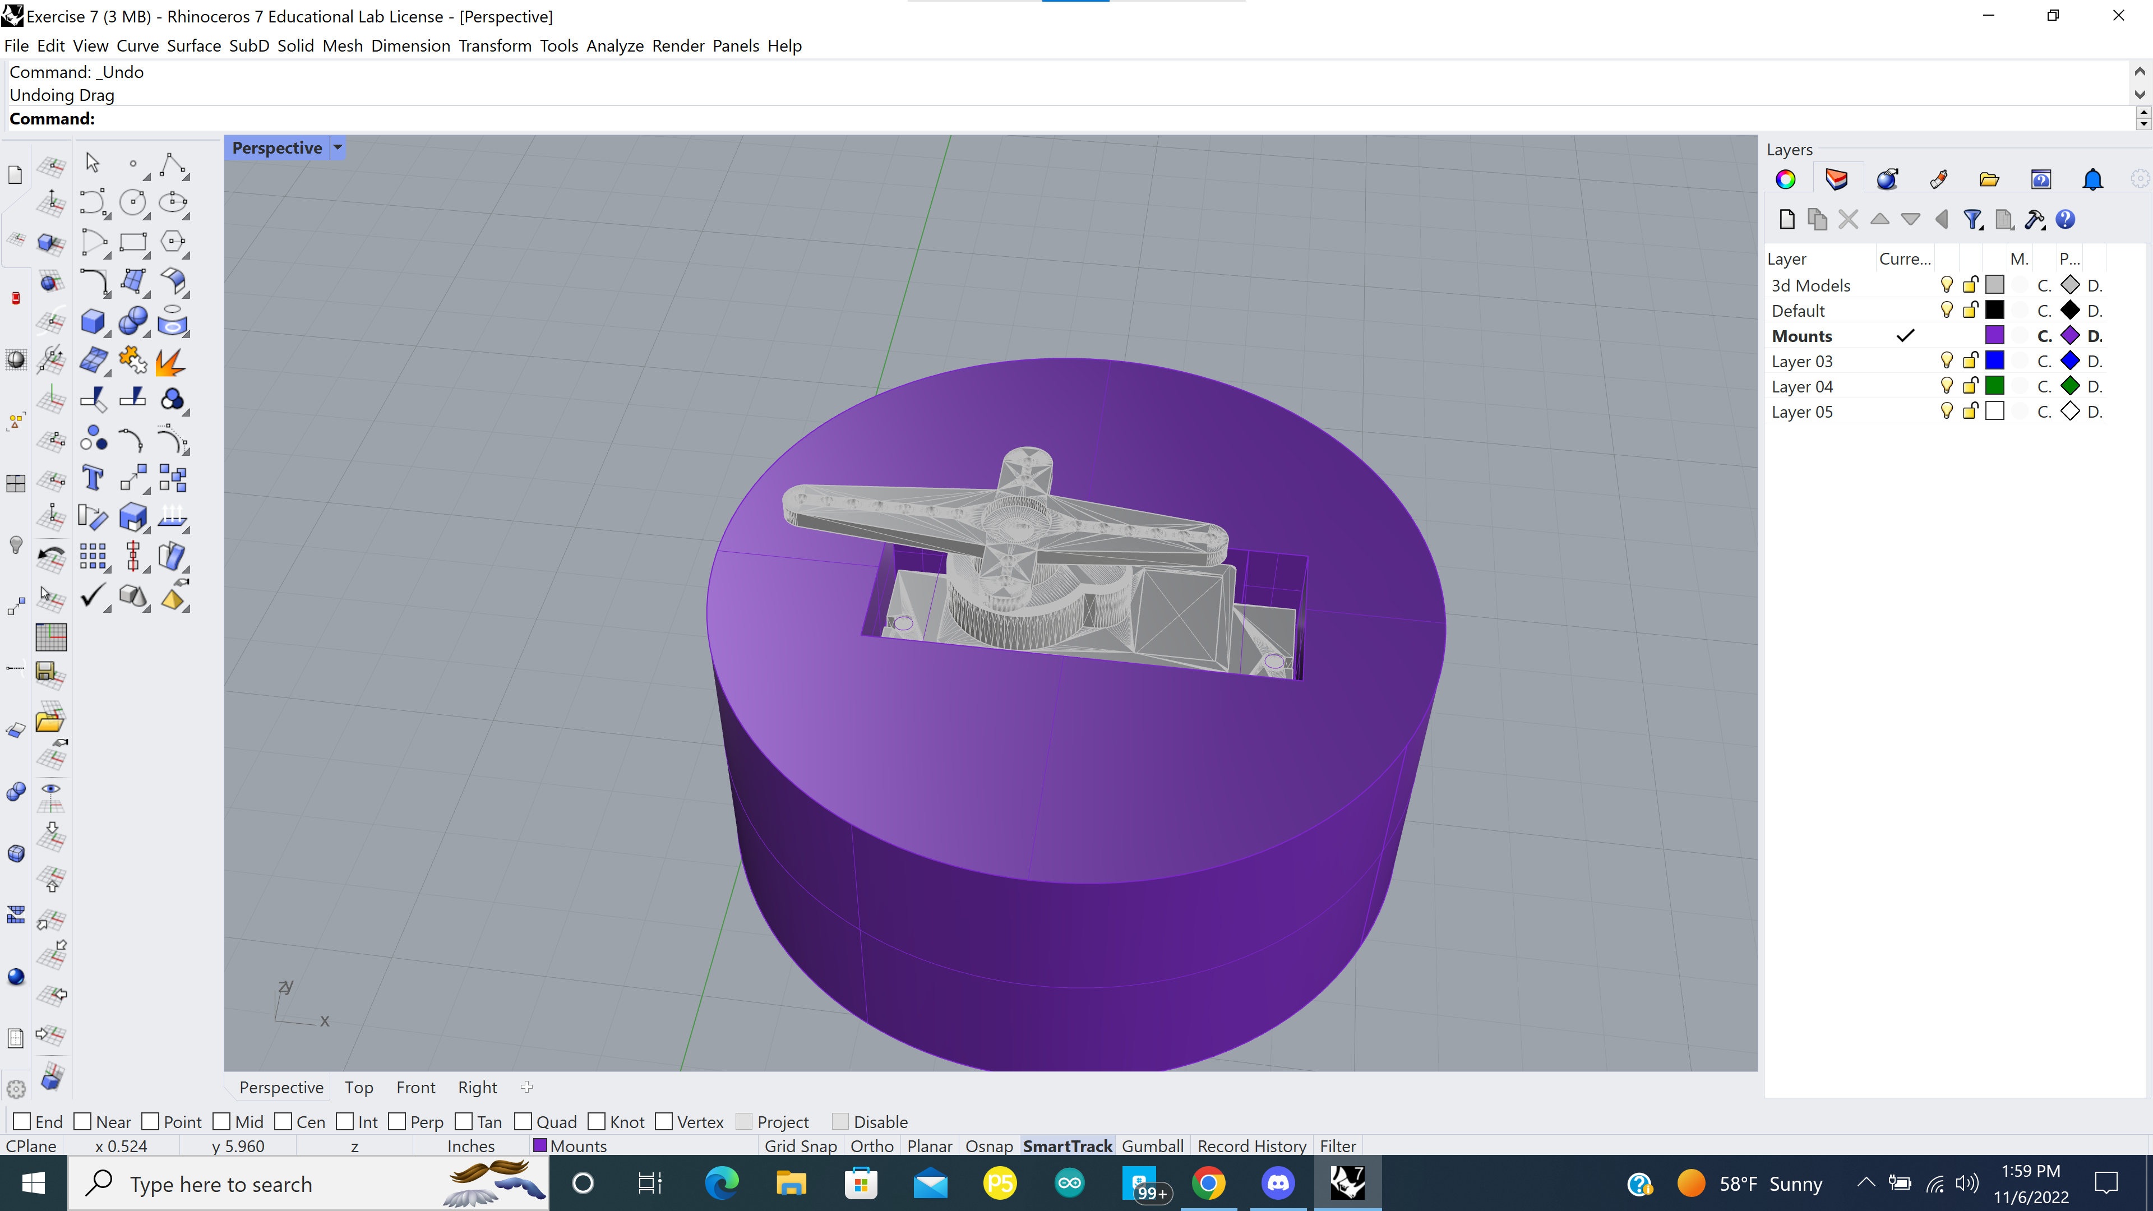Viewport: 2153px width, 1211px height.
Task: Open Discord from the taskbar
Action: point(1278,1182)
